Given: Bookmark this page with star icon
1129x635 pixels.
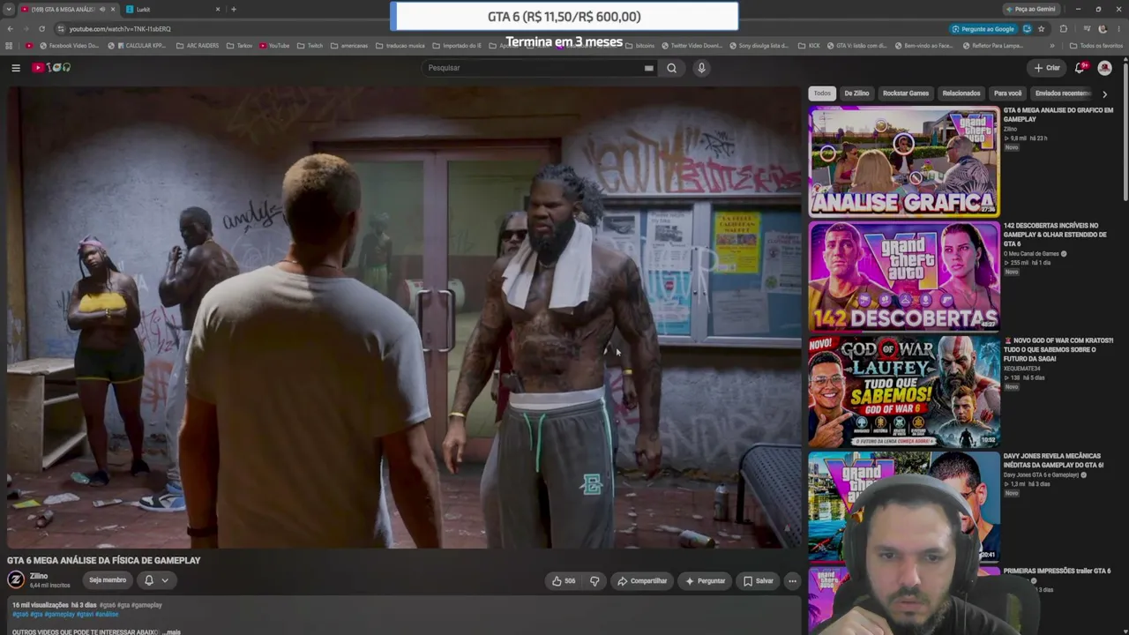Looking at the screenshot, I should [x=1041, y=29].
